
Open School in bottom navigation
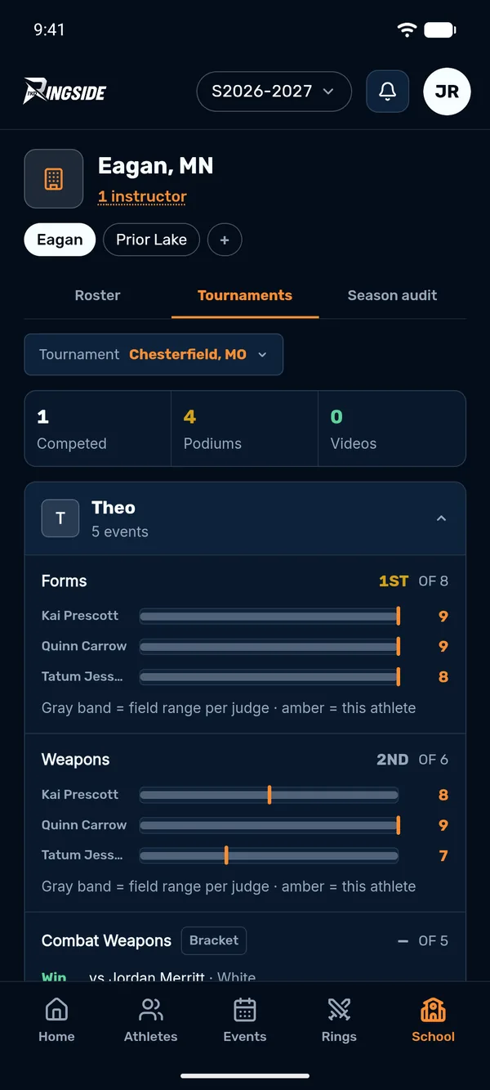pos(433,1020)
